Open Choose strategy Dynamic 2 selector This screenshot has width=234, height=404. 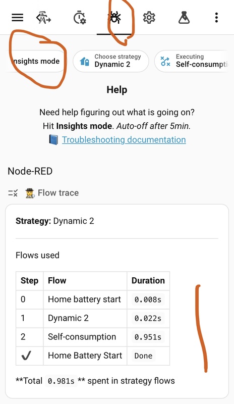pos(110,61)
